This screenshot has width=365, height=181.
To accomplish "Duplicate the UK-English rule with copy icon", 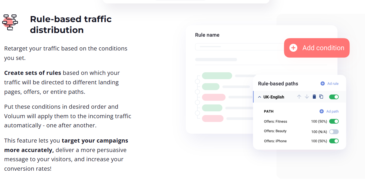I will [321, 97].
